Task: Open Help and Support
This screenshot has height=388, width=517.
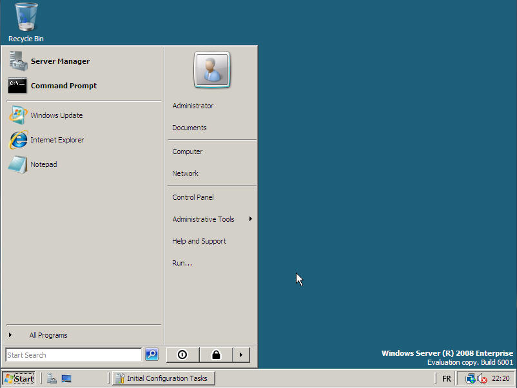Action: click(199, 241)
